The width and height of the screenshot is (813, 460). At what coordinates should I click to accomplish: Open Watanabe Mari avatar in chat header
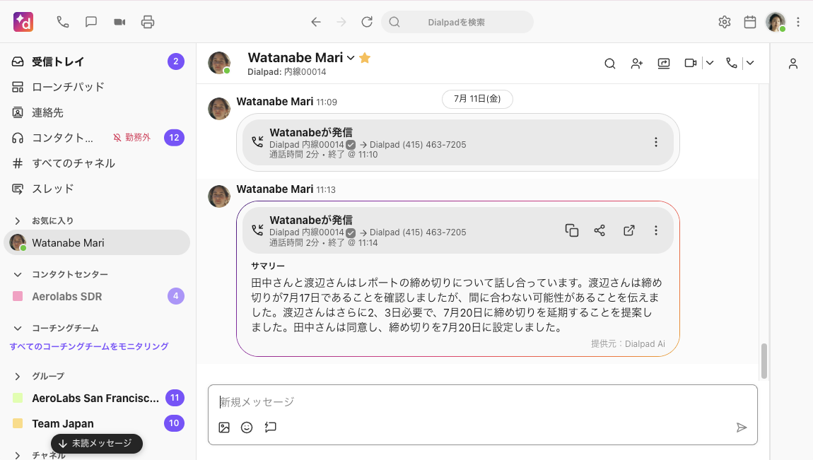[x=219, y=63]
